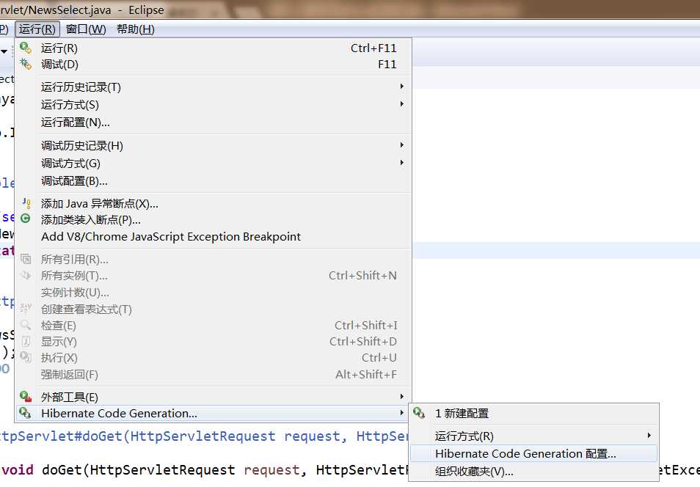Choose 组织收藏夹(V)... item
Viewport: 700px width, 487px height.
pyautogui.click(x=534, y=472)
